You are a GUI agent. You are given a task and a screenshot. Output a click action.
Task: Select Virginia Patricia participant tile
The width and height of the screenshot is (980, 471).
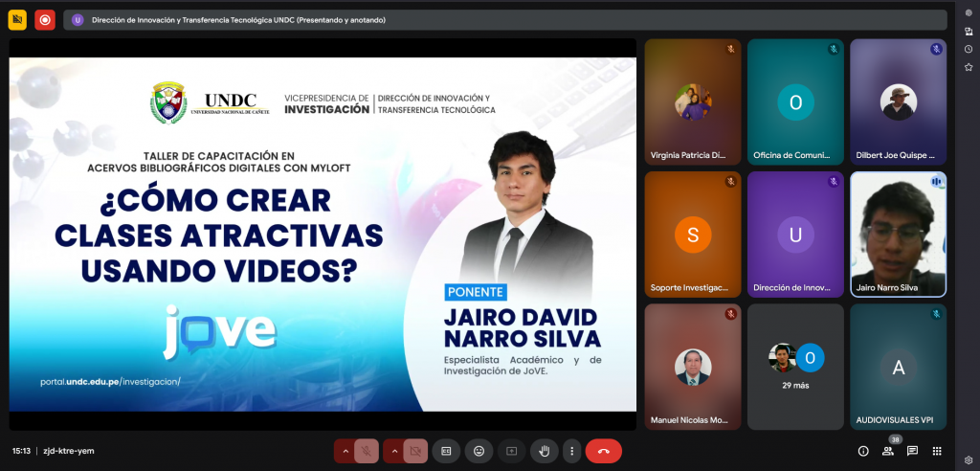point(693,102)
